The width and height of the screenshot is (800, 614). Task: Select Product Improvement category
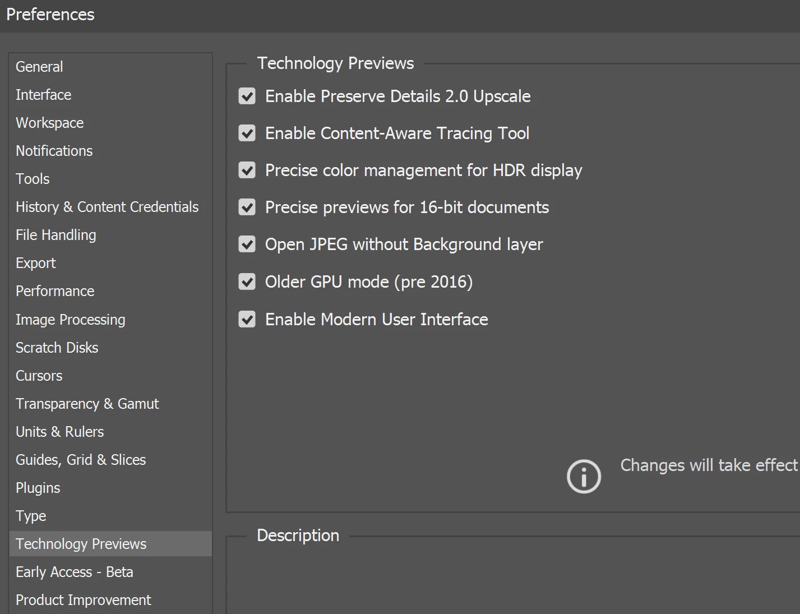(x=84, y=600)
